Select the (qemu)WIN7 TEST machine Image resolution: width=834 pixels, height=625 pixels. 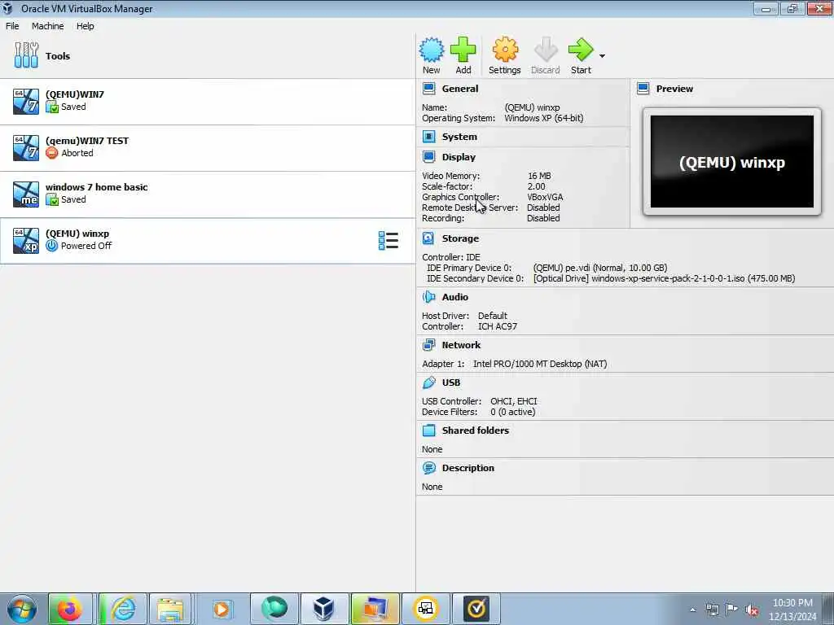[x=208, y=147]
